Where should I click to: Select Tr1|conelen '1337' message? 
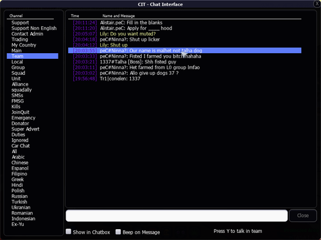click(x=185, y=79)
